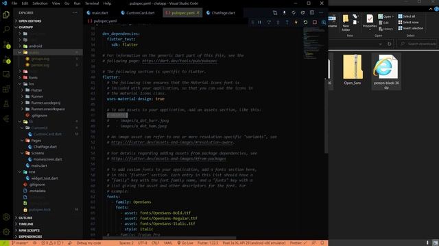Expand the DEPENDENCIES section
Viewport: 439px width, 246px height.
point(30,236)
